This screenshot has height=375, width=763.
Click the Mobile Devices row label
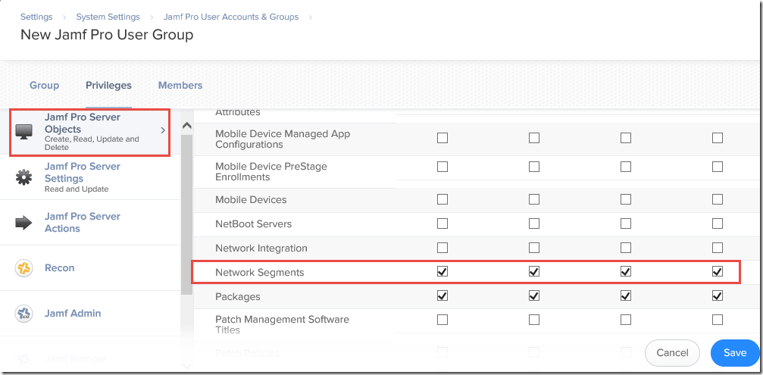(x=251, y=200)
